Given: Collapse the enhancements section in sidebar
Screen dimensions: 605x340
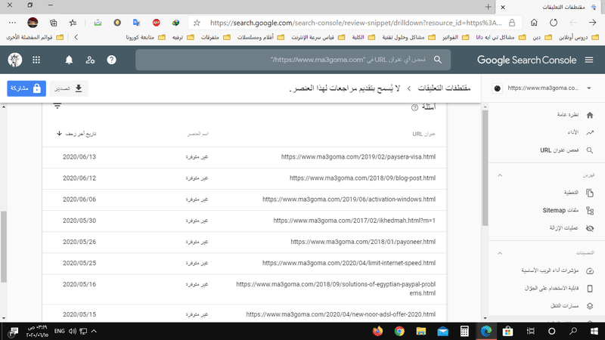Looking at the screenshot, I should (500, 253).
